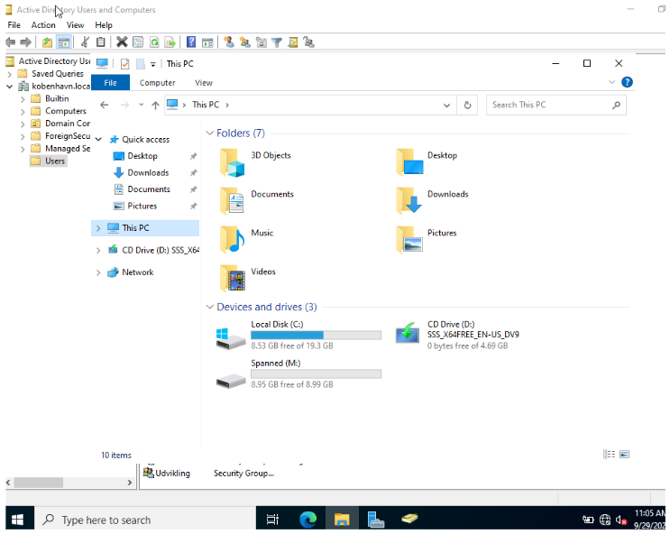This screenshot has width=670, height=534.
Task: Click the Refresh icon in ADUC toolbar
Action: (x=154, y=41)
